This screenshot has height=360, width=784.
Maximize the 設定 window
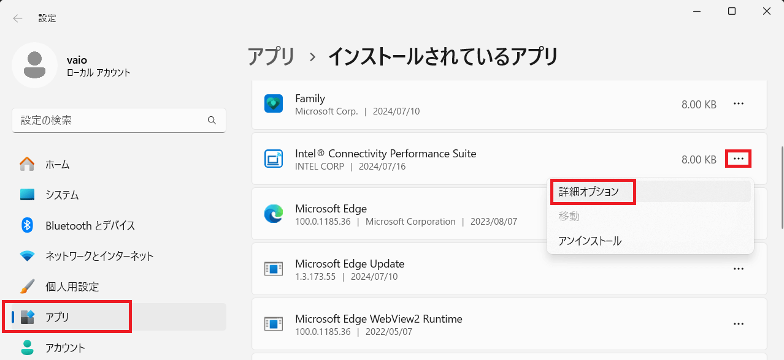point(732,11)
